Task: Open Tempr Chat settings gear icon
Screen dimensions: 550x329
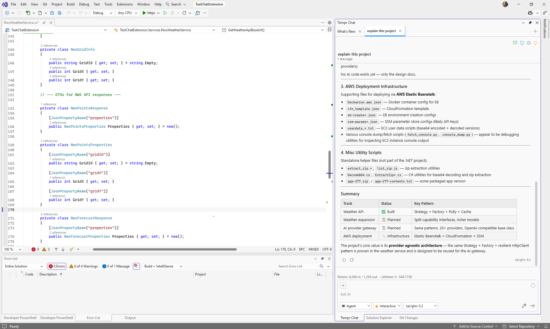Action: point(529,43)
